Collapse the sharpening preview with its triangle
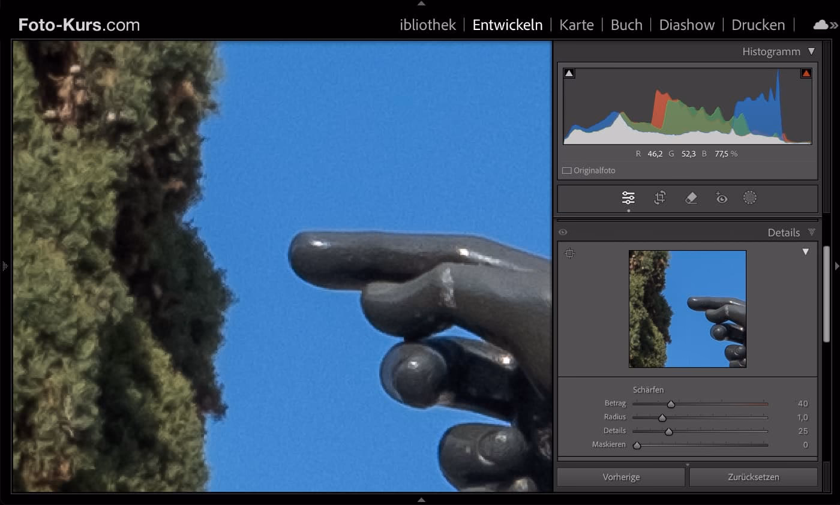This screenshot has height=505, width=840. pyautogui.click(x=806, y=252)
